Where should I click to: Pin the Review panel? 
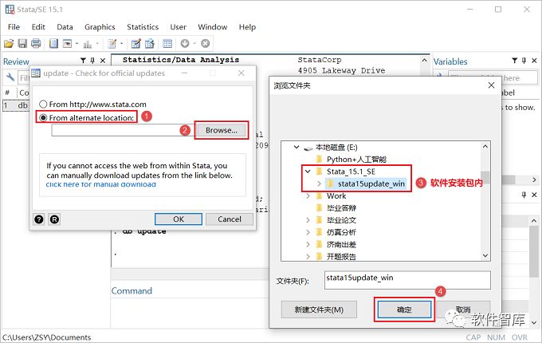(92, 61)
